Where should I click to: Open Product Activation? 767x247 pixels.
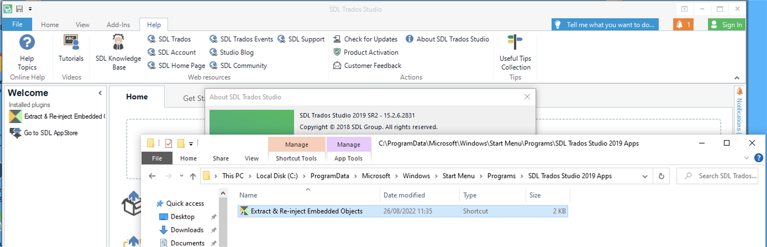click(x=366, y=52)
